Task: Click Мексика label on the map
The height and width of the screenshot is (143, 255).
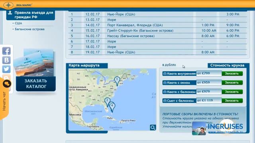Action: [75, 115]
